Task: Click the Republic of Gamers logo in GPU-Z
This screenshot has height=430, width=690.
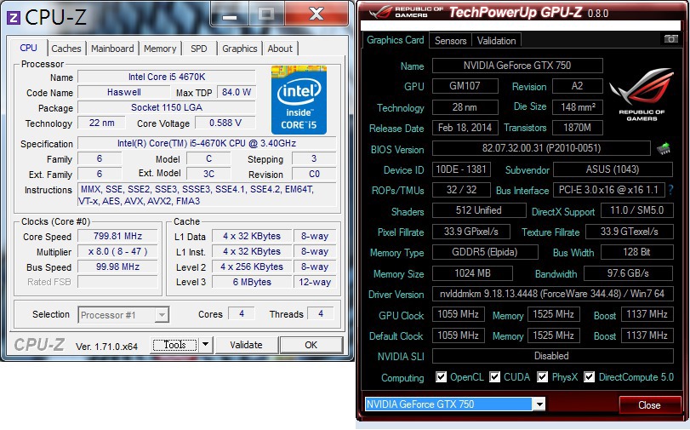Action: (642, 95)
